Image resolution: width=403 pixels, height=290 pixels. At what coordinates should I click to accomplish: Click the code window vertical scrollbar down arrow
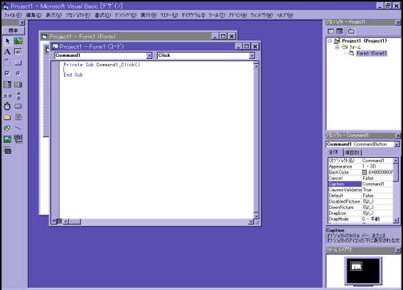pos(256,216)
